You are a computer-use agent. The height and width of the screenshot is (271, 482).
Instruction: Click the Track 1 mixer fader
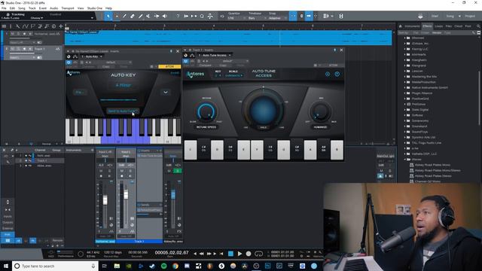126,194
